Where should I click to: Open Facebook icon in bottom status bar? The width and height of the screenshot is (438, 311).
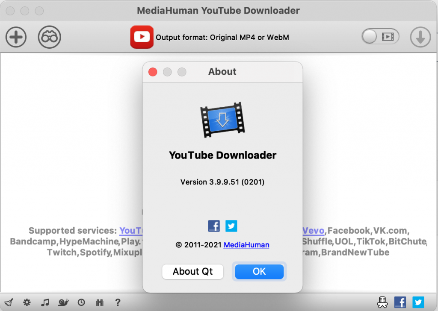(x=400, y=302)
